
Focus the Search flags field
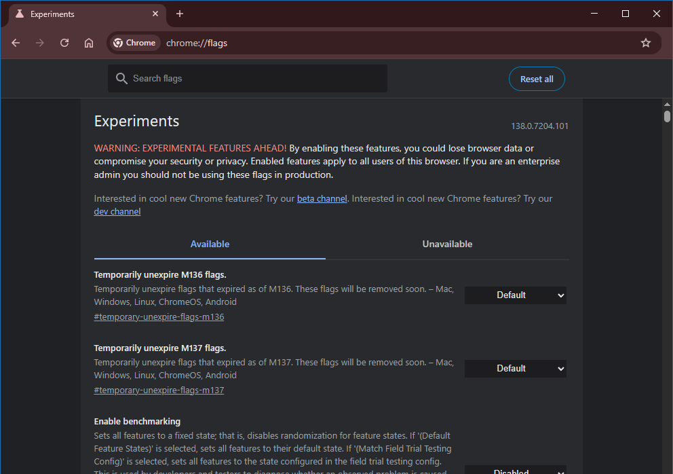point(248,79)
